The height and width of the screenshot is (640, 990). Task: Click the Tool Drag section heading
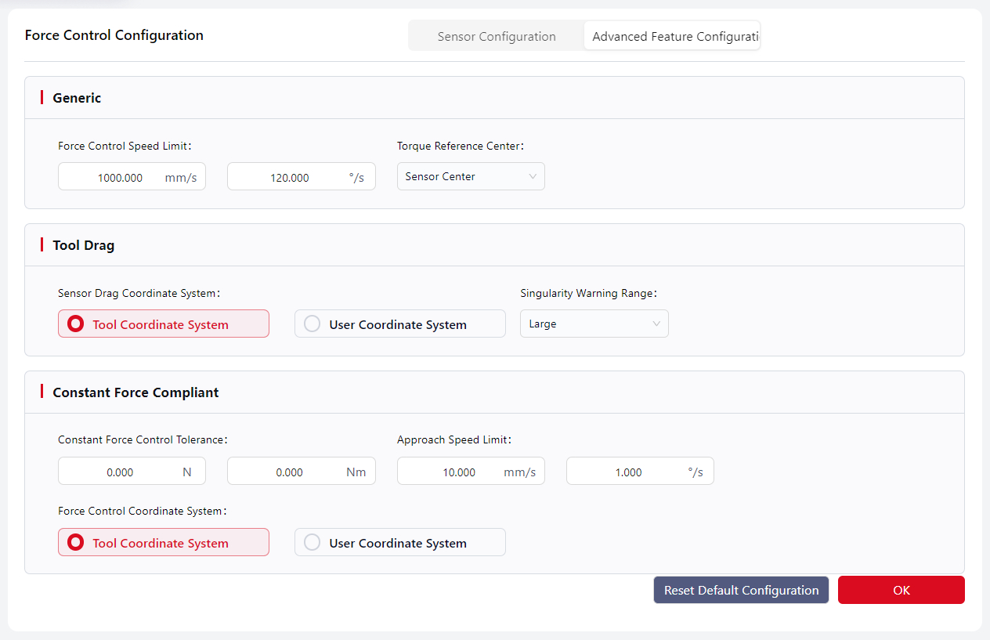click(84, 245)
